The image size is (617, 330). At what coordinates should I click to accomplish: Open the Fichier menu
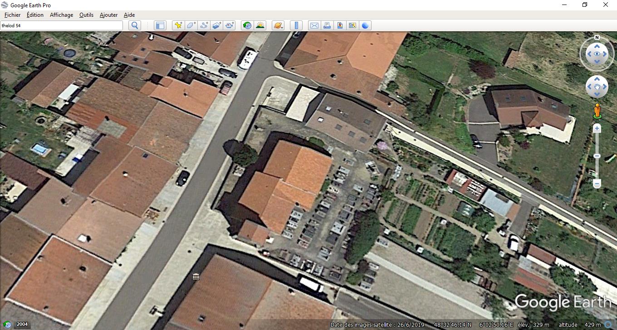coord(12,15)
